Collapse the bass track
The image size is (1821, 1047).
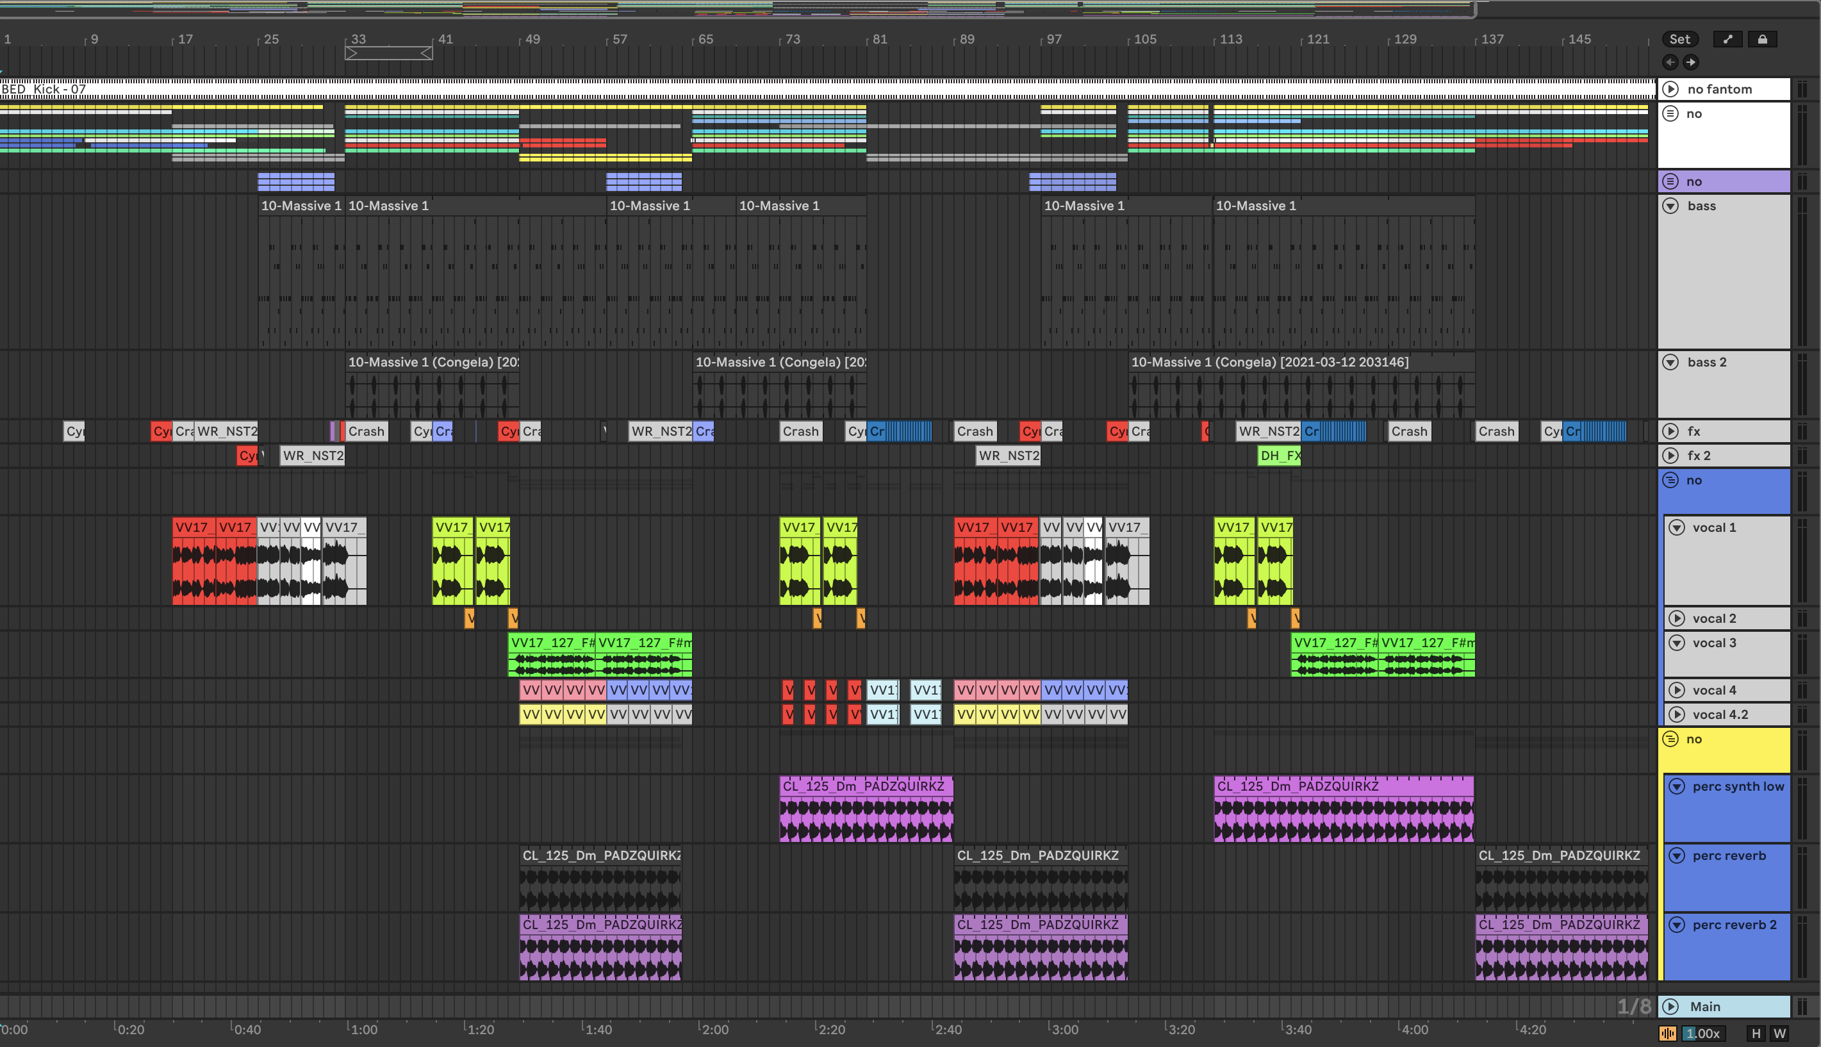pyautogui.click(x=1671, y=206)
